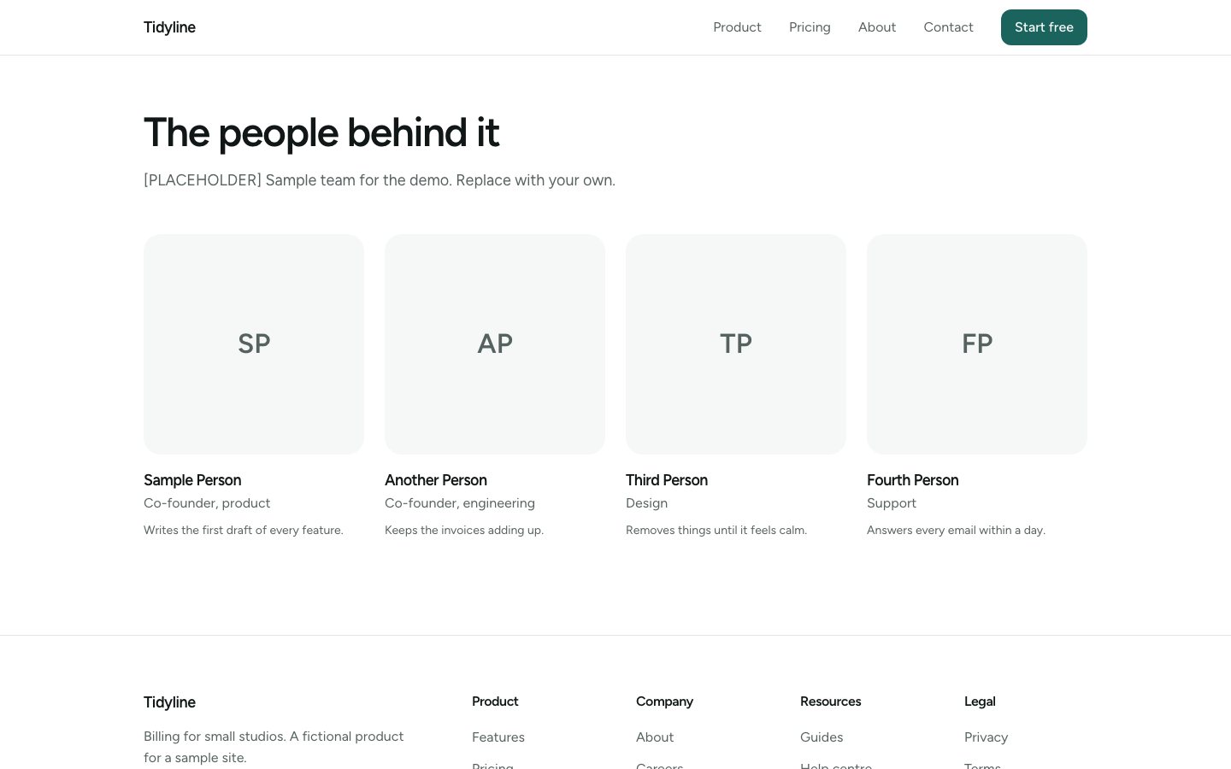Open the About page from the top navigation
1231x769 pixels.
[877, 27]
